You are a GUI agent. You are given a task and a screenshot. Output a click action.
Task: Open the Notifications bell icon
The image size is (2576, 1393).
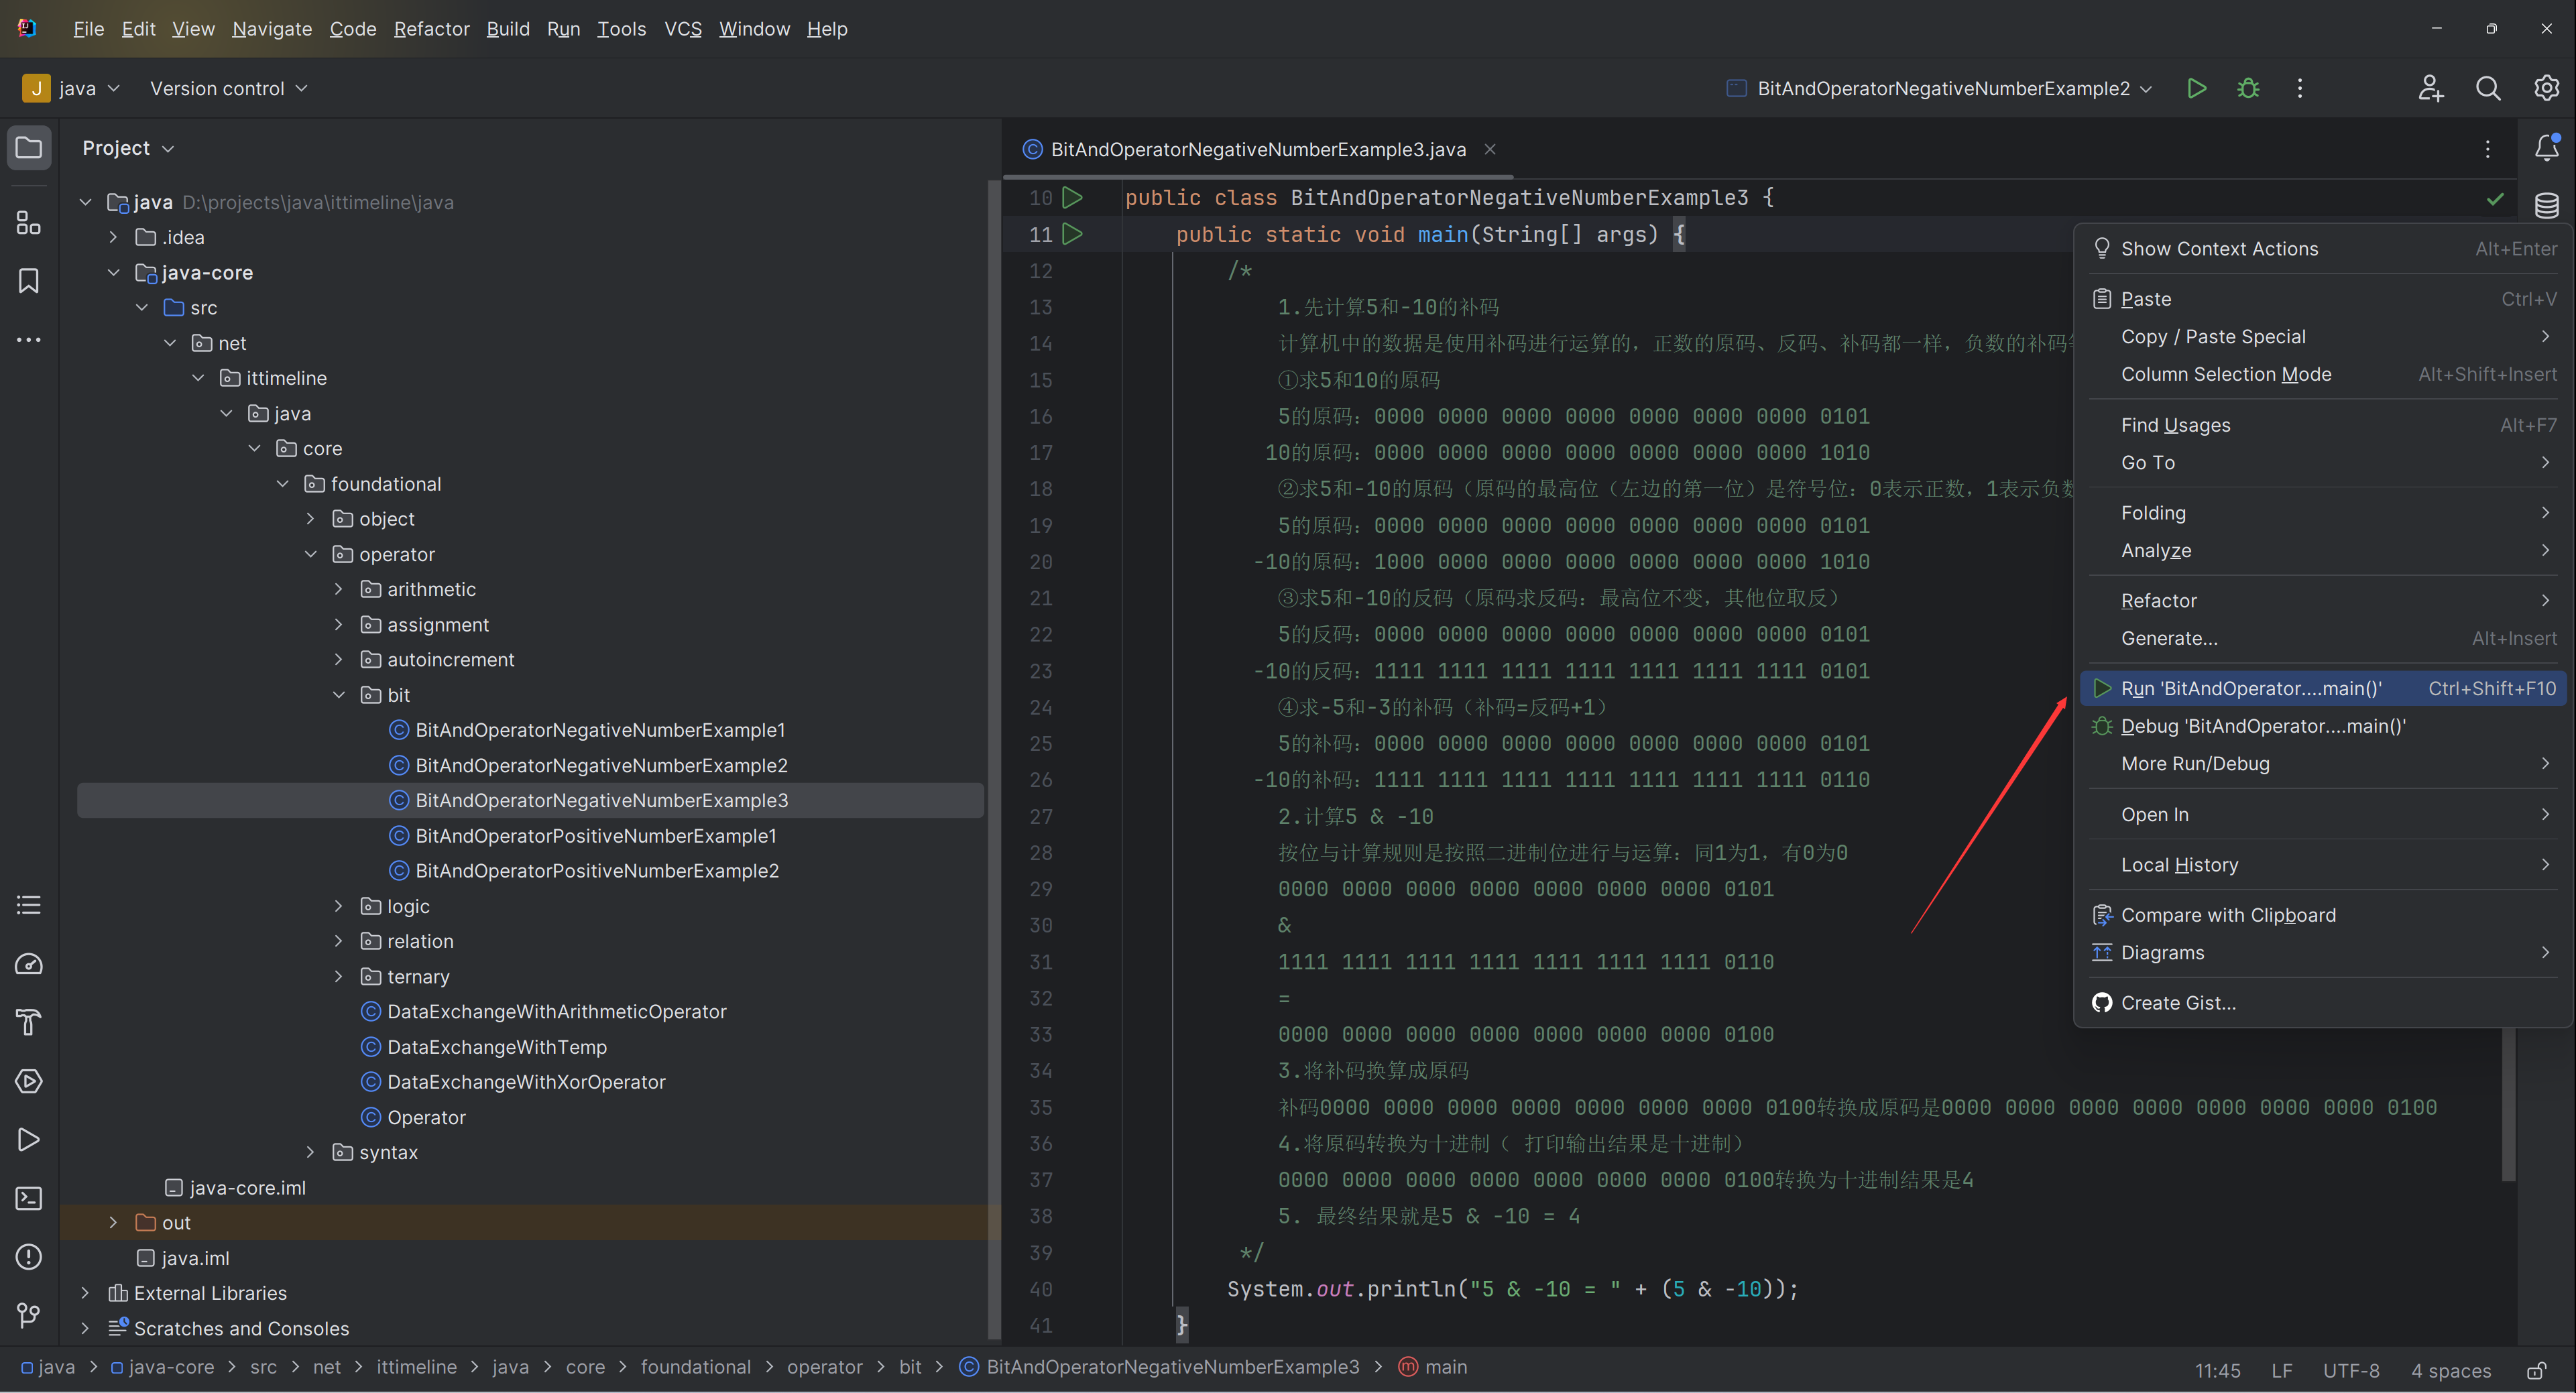(x=2546, y=148)
